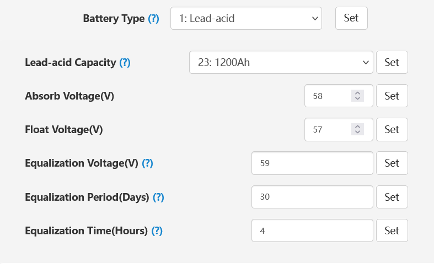434x264 pixels.
Task: Click Set button for Battery Type
Action: (x=351, y=18)
